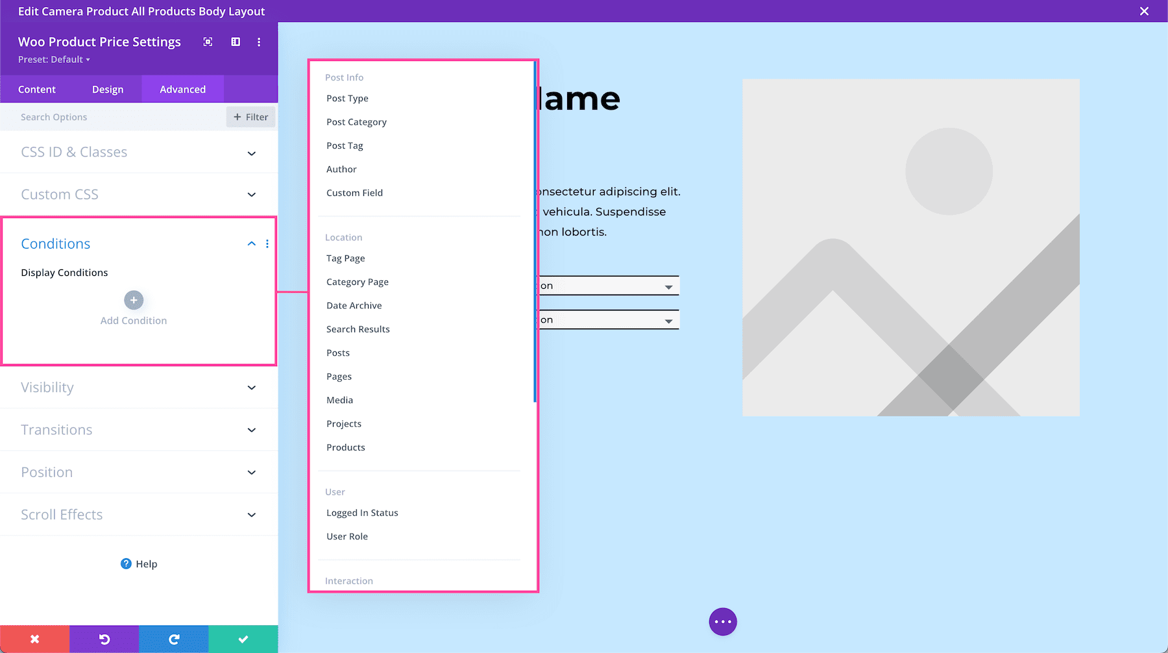The image size is (1168, 653).
Task: Expand the CSS ID & Classes section
Action: [x=139, y=152]
